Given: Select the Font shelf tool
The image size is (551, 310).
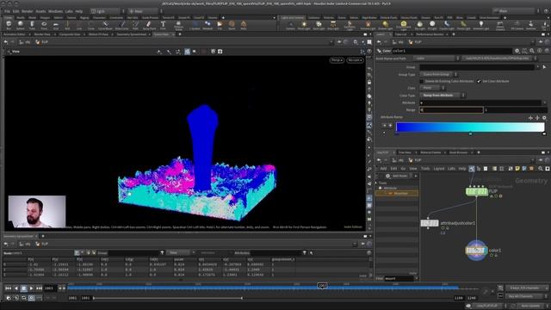Looking at the screenshot, I should coord(163,25).
